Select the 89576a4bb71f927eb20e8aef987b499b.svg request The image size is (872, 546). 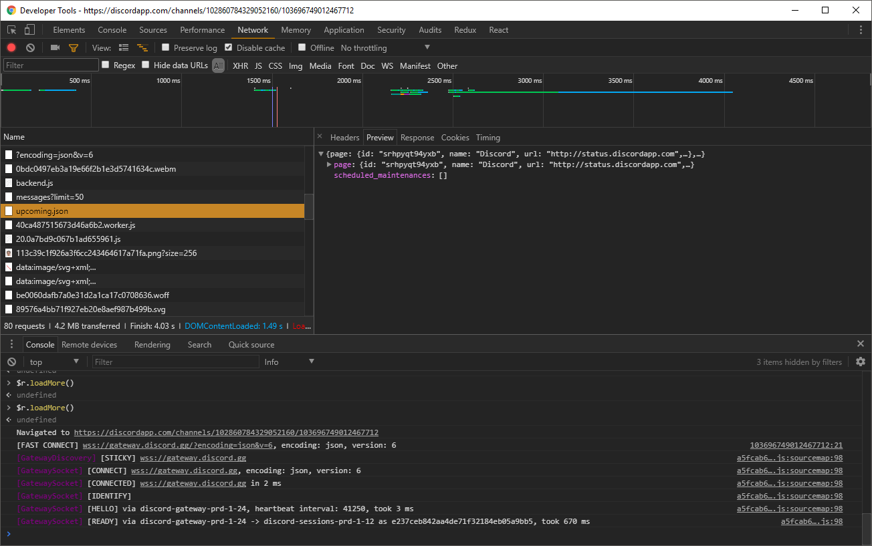[x=152, y=309]
